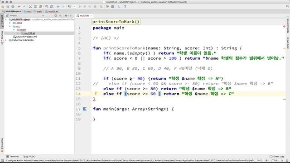Click the Paste toolbar icon
The height and width of the screenshot is (163, 290).
tap(40, 6)
